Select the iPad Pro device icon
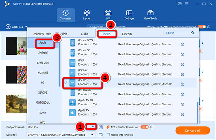The height and width of the screenshot is (140, 216). pyautogui.click(x=72, y=82)
